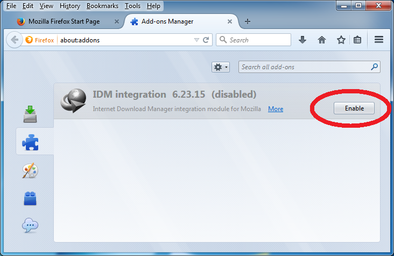Expand the address bar history dropdown
Screen dimensions: 394x256
pyautogui.click(x=196, y=40)
